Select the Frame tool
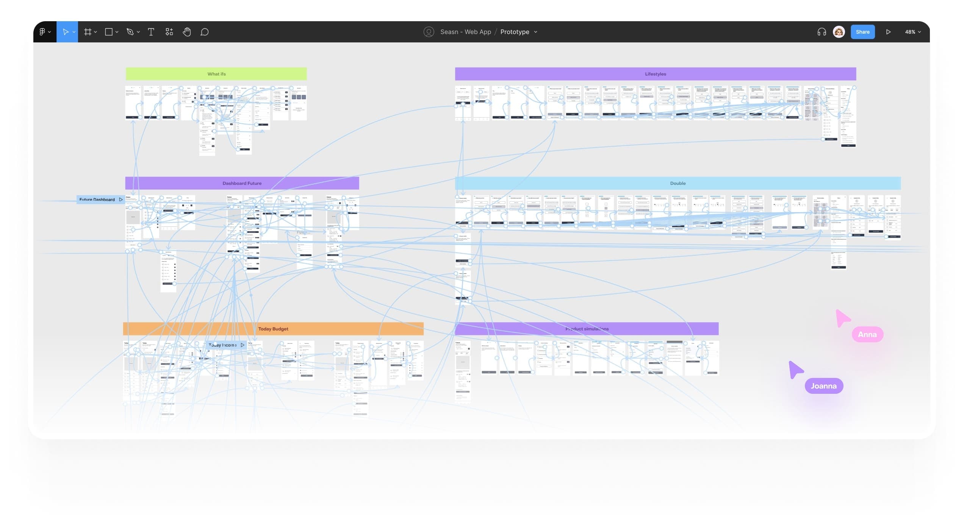Image resolution: width=964 pixels, height=515 pixels. (88, 32)
